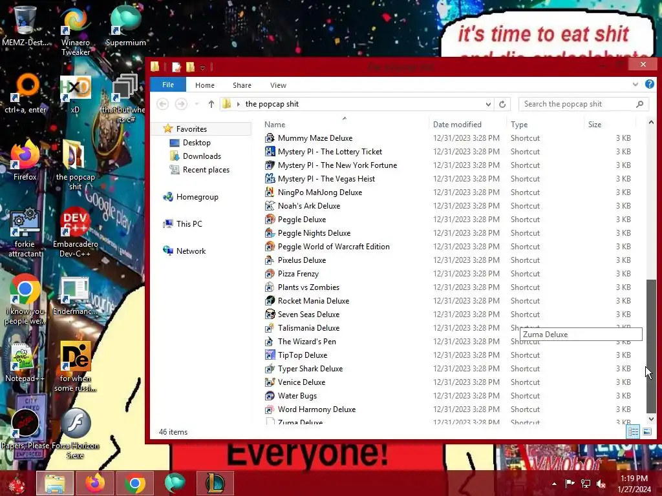The height and width of the screenshot is (496, 662).
Task: Click the Properties quick access toolbar icon
Action: (x=176, y=67)
